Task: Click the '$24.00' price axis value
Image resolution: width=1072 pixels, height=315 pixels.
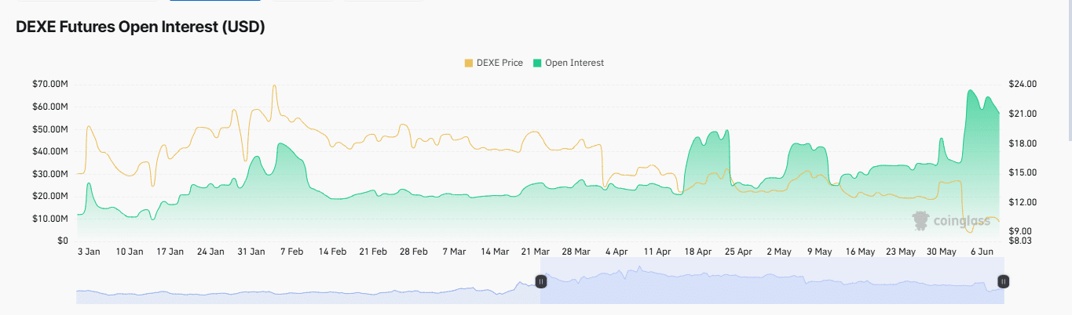Action: point(1024,84)
